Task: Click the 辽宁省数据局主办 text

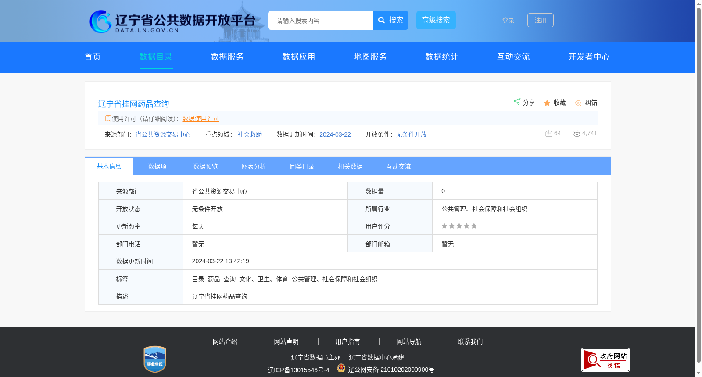Action: [x=316, y=357]
